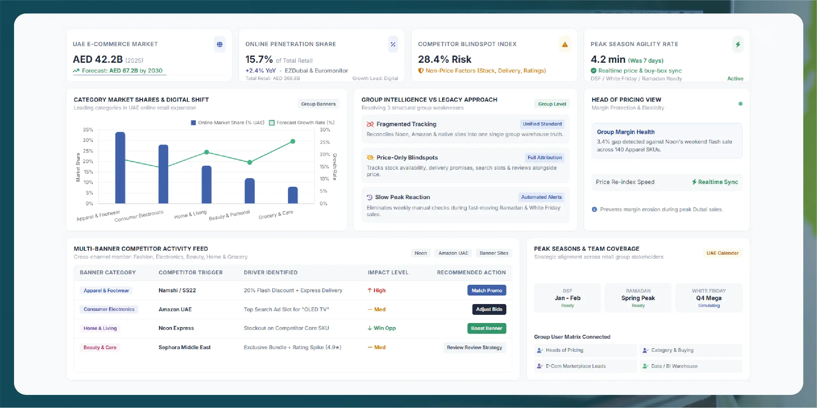Click the Boost Banner button
This screenshot has height=408, width=817.
(x=486, y=328)
